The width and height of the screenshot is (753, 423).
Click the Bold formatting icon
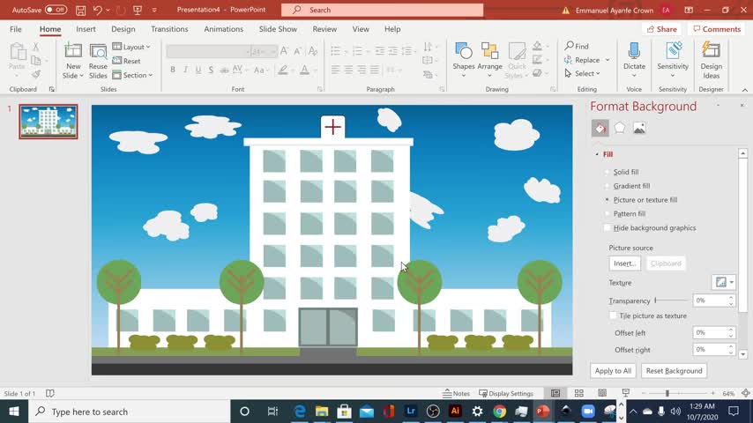(173, 70)
